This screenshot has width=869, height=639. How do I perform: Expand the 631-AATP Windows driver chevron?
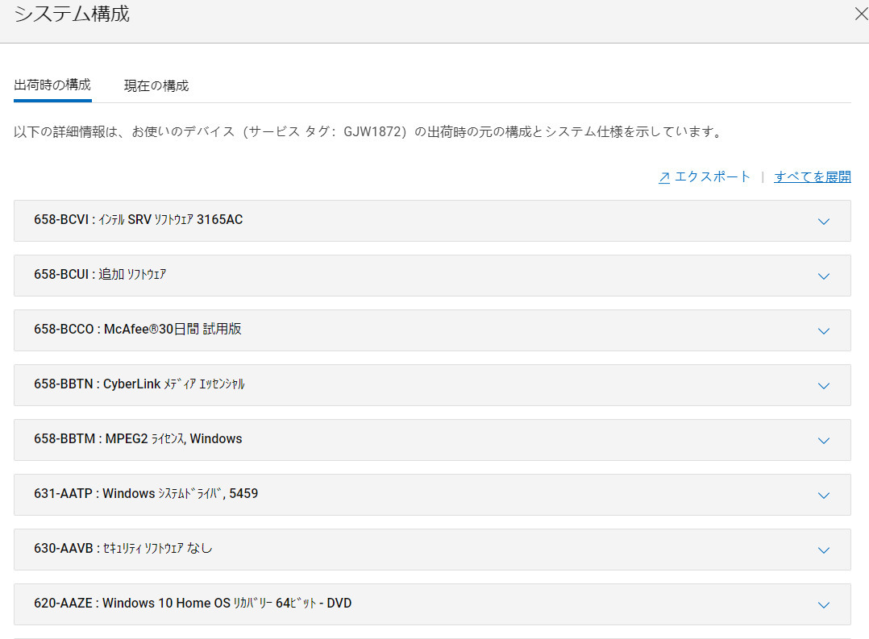tap(824, 496)
